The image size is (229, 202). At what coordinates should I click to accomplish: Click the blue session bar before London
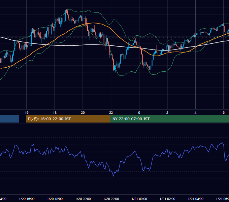pos(9,119)
